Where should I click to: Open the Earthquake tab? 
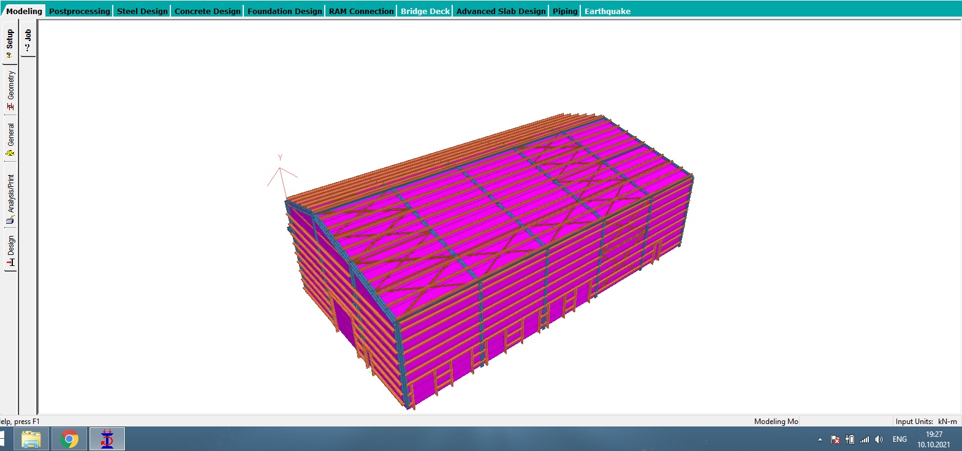pos(607,11)
